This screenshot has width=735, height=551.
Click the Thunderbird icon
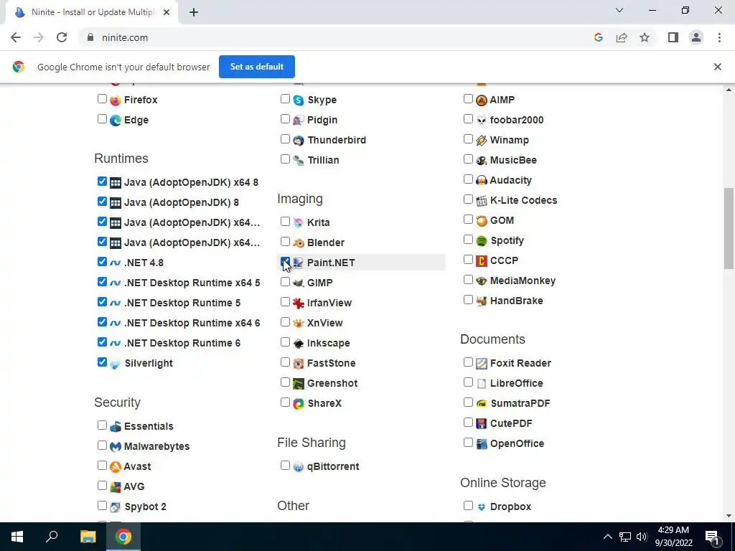(299, 140)
